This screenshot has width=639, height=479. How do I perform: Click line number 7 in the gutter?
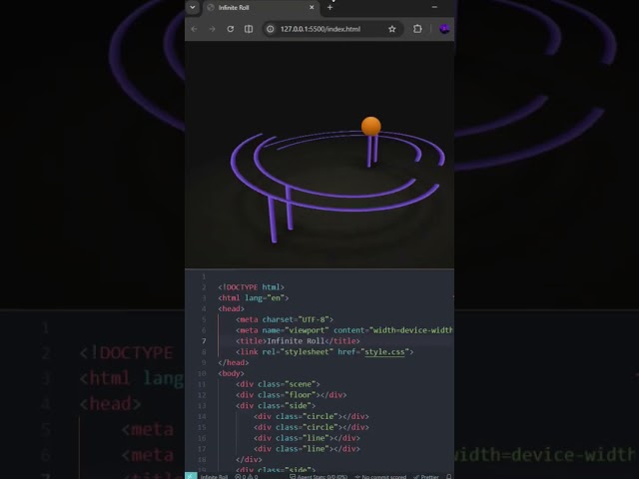pyautogui.click(x=204, y=341)
